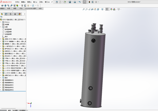158x111 pixels.
Task: Open the 窗口 (Window) menu
Action: [47, 2]
